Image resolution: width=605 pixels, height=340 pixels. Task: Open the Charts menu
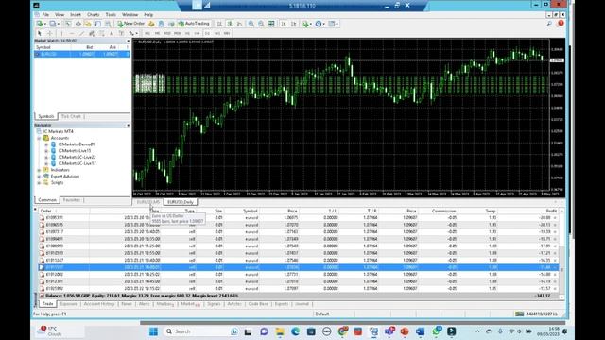93,15
